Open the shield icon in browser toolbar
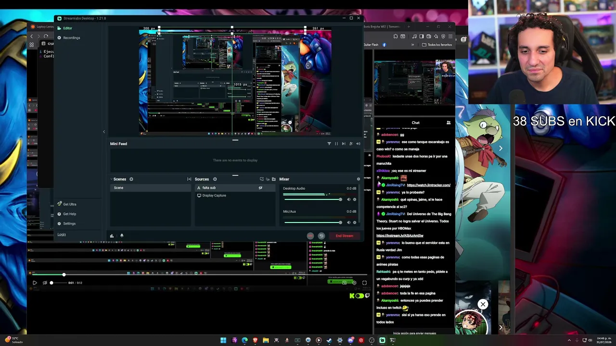The width and height of the screenshot is (616, 346). click(x=443, y=36)
